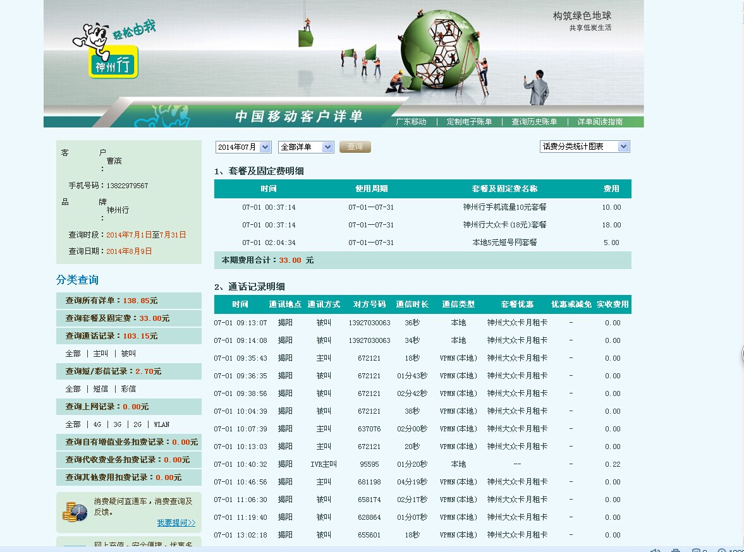Click number 628864 in call records
This screenshot has height=552, width=744.
[x=369, y=517]
